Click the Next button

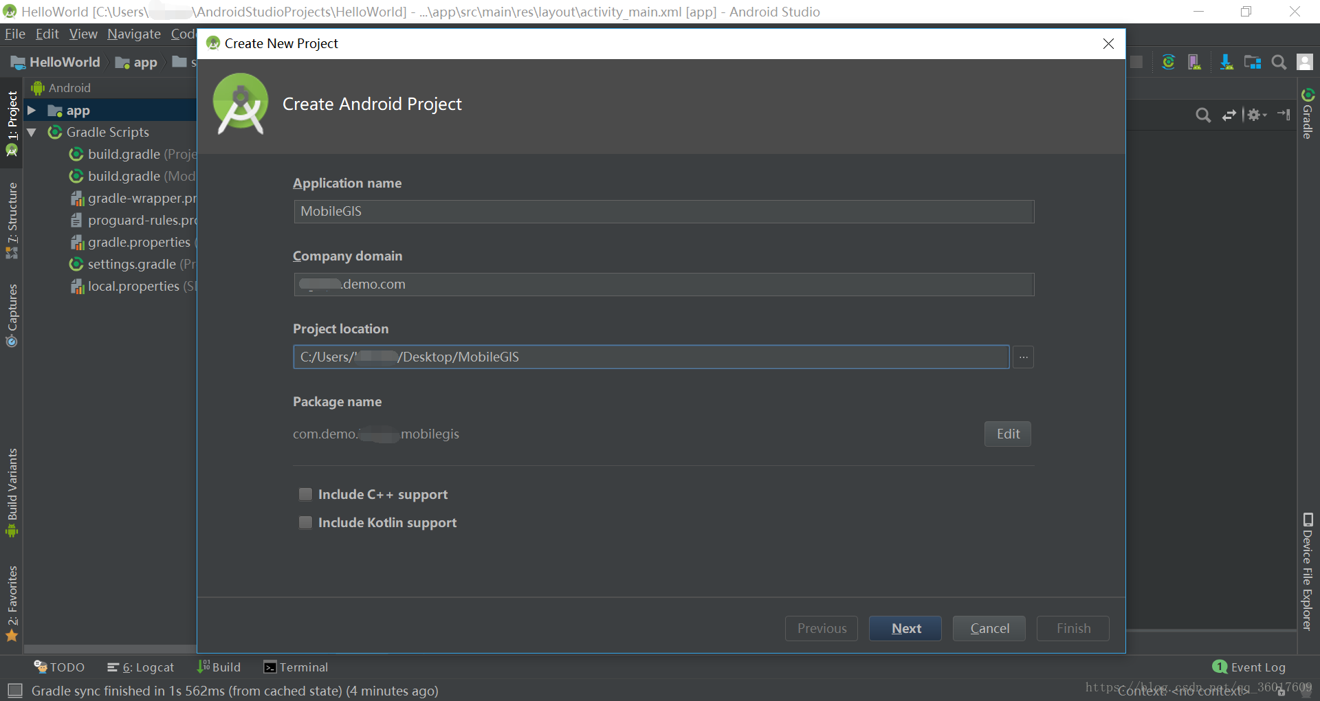(905, 628)
